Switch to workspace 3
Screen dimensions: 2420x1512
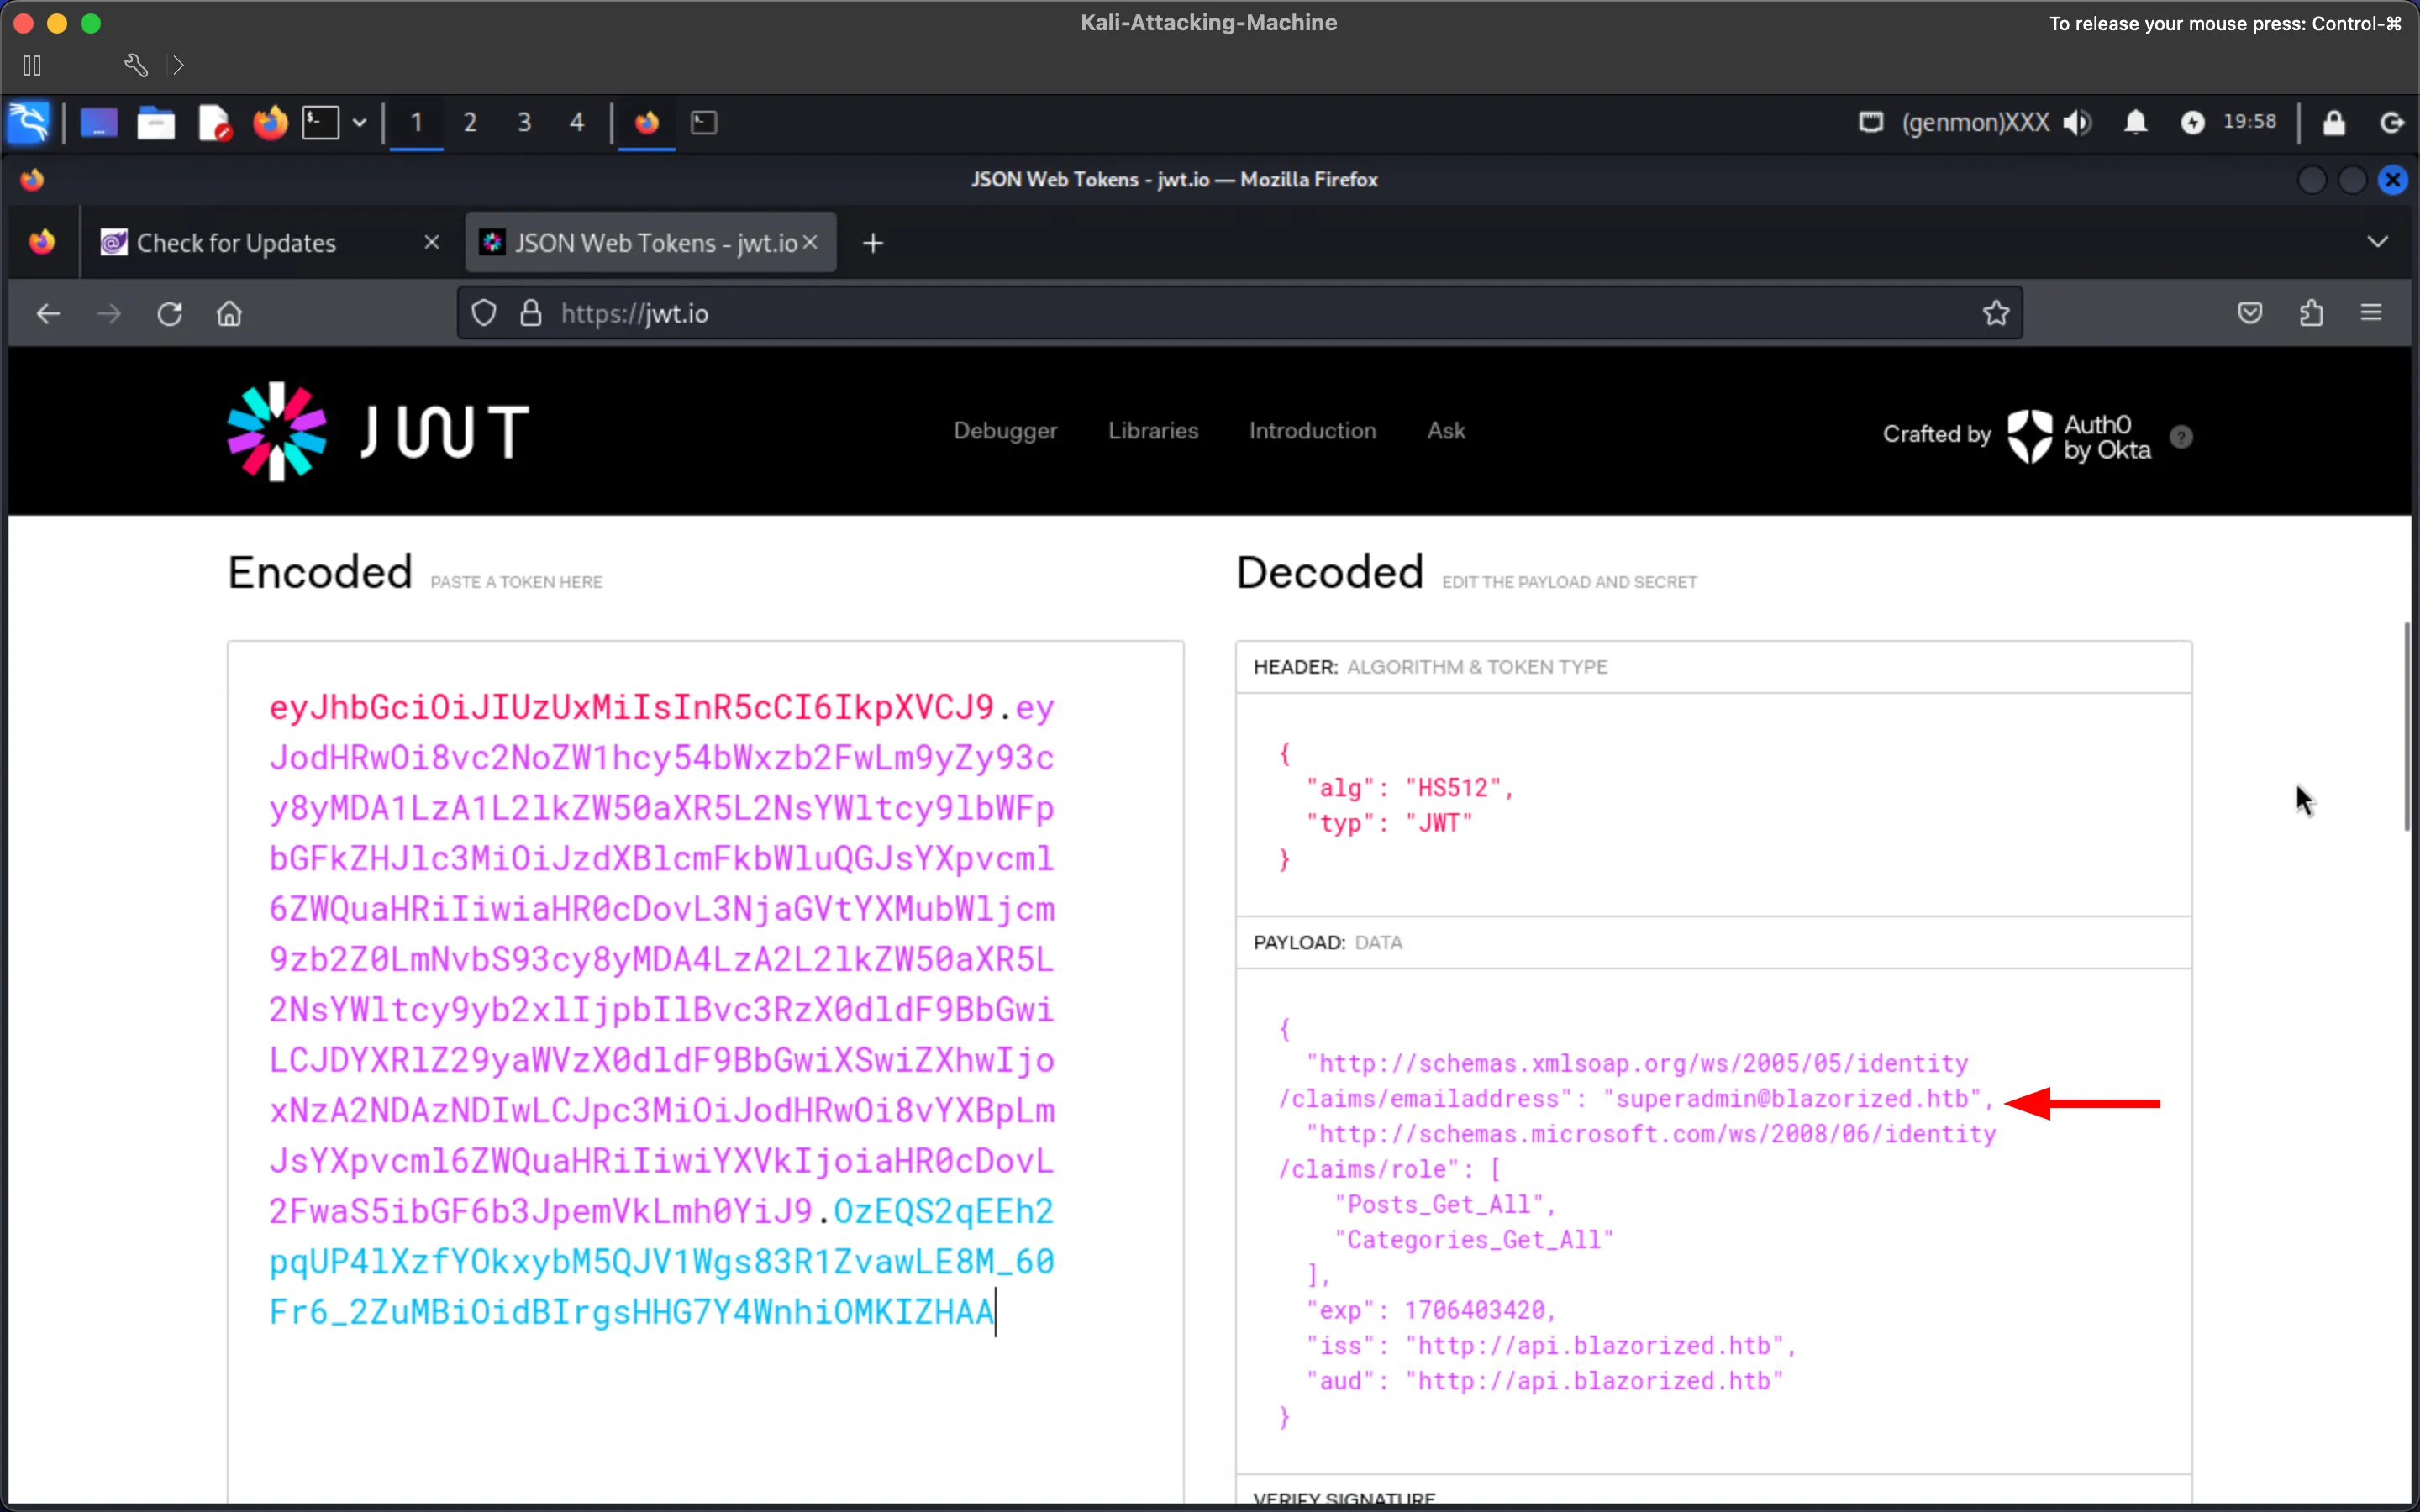[x=524, y=122]
